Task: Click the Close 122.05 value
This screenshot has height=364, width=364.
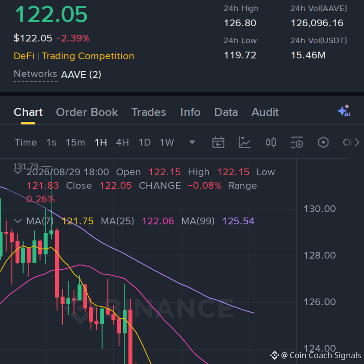Action: coord(116,186)
